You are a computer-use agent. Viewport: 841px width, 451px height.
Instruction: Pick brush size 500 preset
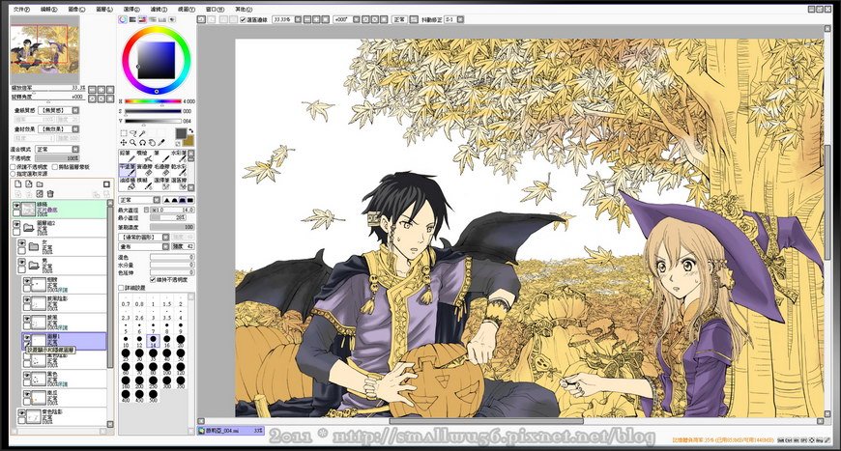click(x=153, y=395)
